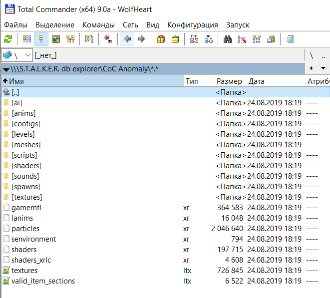Viewport: 330px width, 298px height.
Task: Select the valid_item_sections ltx file
Action: pyautogui.click(x=165, y=281)
